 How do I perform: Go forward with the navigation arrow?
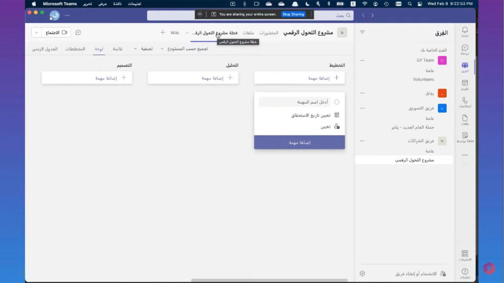[373, 15]
